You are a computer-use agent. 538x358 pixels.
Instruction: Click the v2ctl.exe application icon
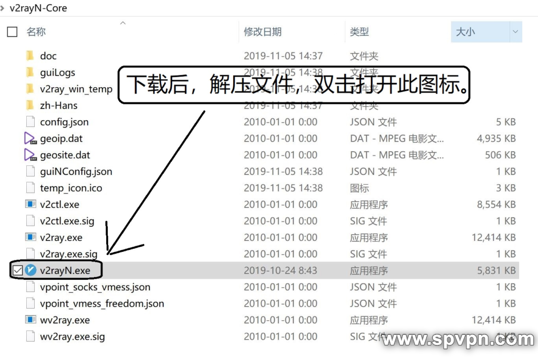point(30,204)
